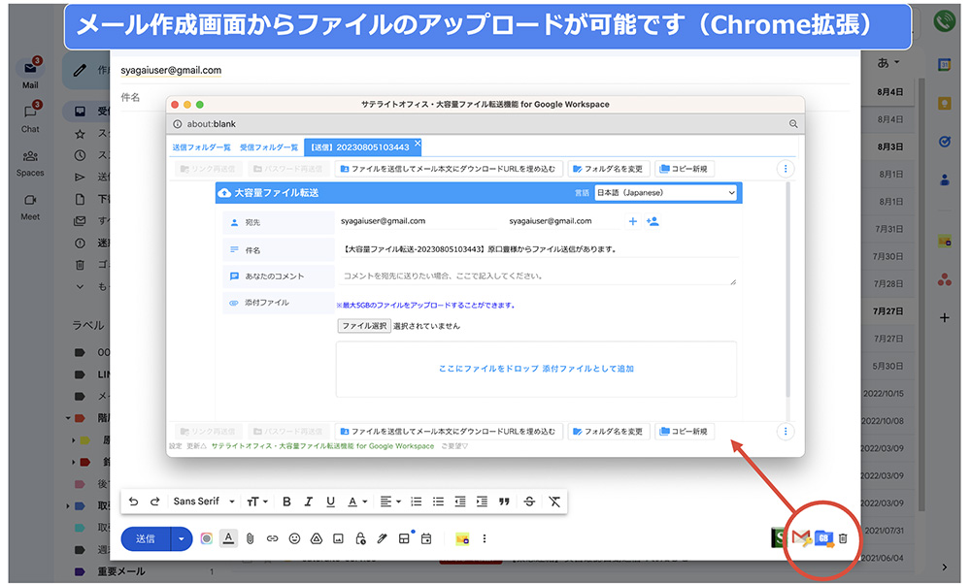Select the 【送信】20230805103443 tab
Image resolution: width=971 pixels, height=584 pixels.
tap(360, 147)
